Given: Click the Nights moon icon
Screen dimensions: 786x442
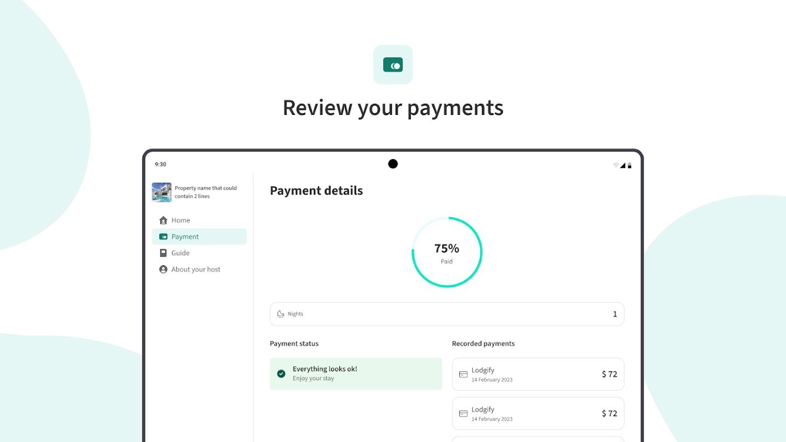Looking at the screenshot, I should (x=281, y=314).
